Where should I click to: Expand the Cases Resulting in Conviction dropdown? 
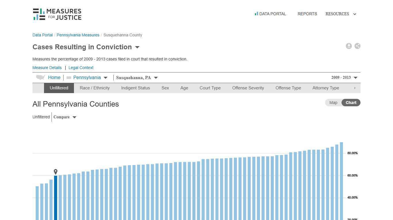[137, 47]
